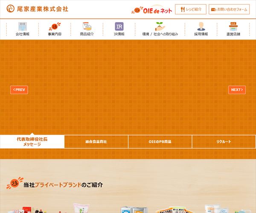
Task: Open the 会社情報 building icon
Action: point(23,26)
